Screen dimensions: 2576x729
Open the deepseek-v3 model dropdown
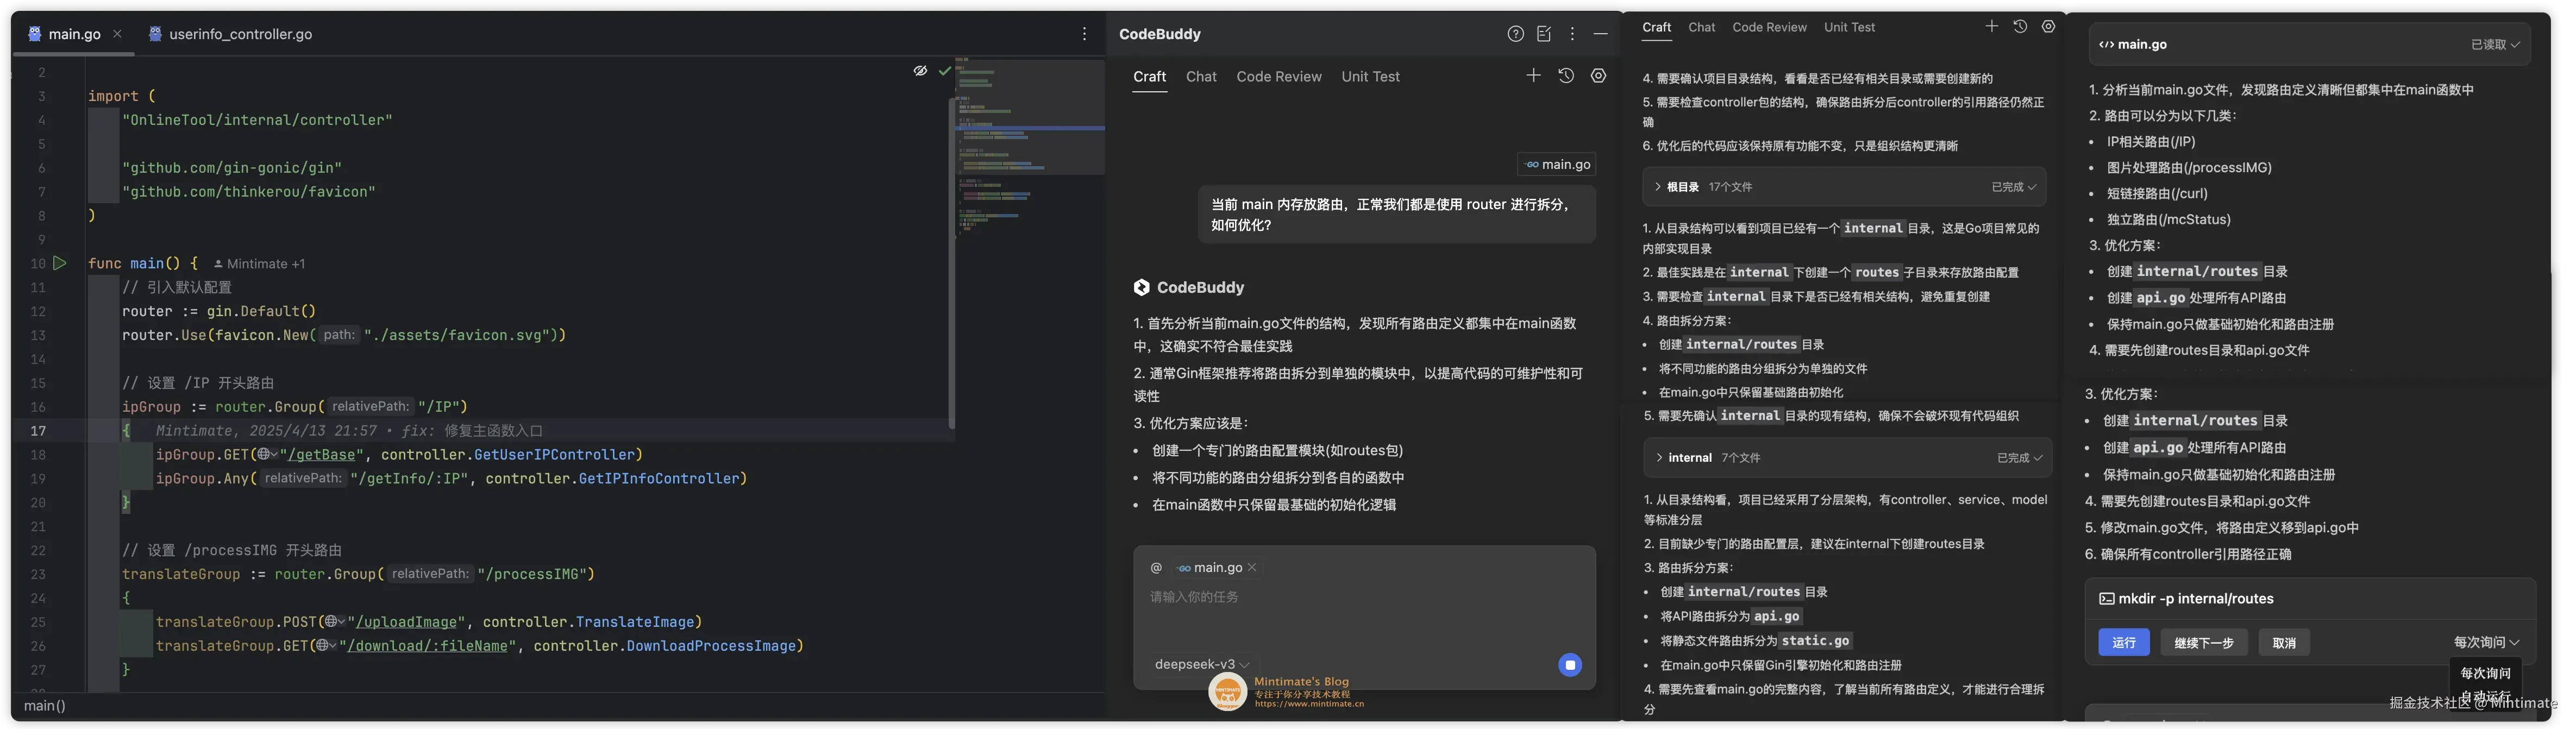click(1202, 664)
